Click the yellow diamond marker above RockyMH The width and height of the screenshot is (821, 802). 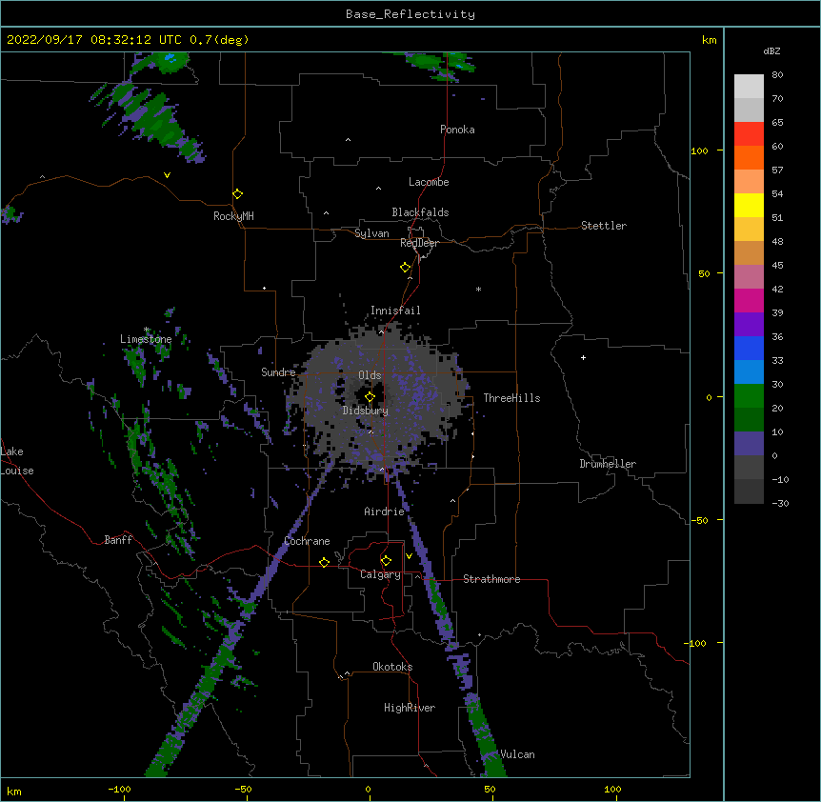[237, 194]
